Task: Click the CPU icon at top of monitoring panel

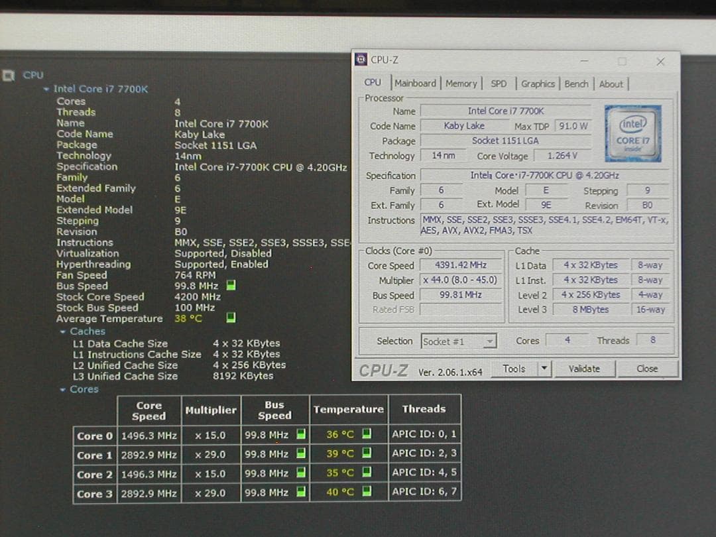Action: pos(9,75)
